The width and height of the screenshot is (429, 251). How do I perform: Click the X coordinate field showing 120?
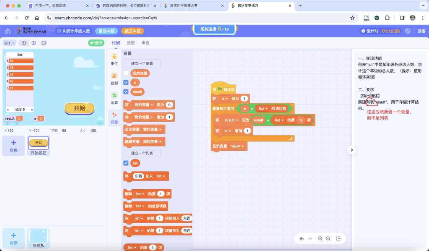point(14,131)
